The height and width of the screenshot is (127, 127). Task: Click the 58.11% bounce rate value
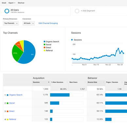100,111
